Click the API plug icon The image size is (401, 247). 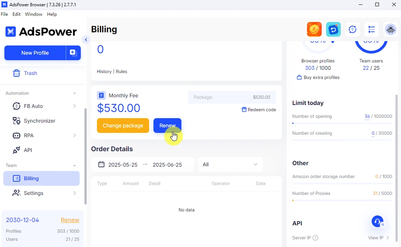point(16,150)
